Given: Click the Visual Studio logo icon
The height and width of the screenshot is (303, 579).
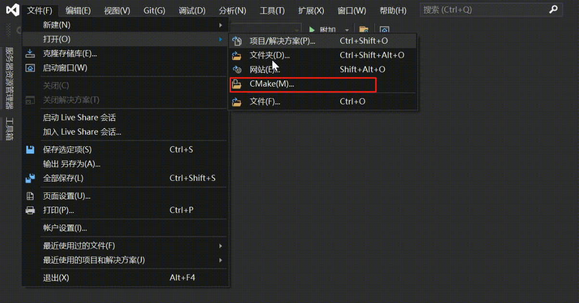Looking at the screenshot, I should coord(13,10).
